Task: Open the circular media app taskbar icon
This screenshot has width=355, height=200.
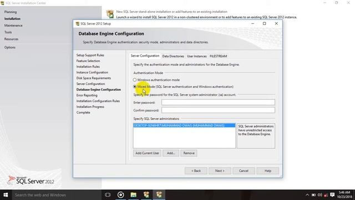Action: [x=121, y=195]
